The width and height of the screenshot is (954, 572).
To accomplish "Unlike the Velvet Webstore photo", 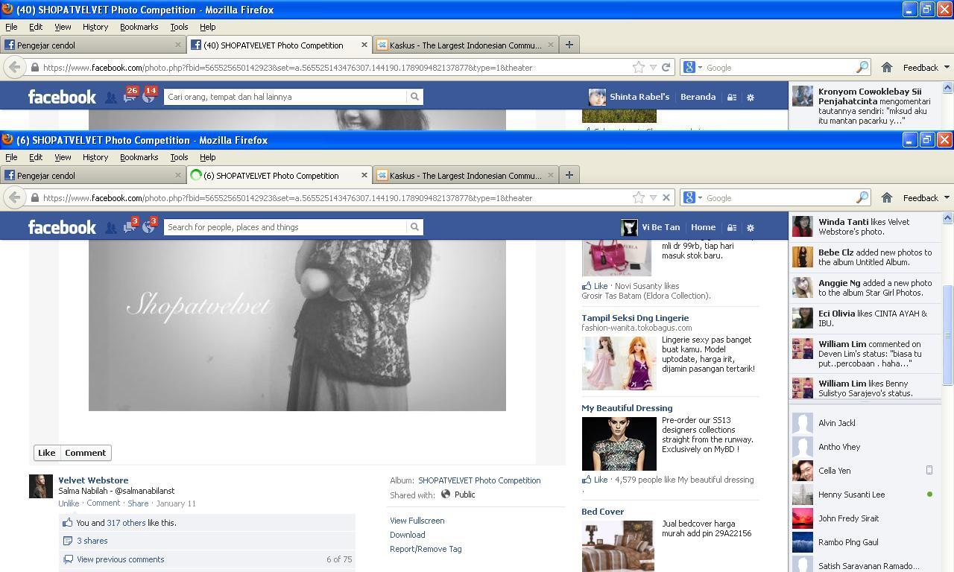I will 69,503.
